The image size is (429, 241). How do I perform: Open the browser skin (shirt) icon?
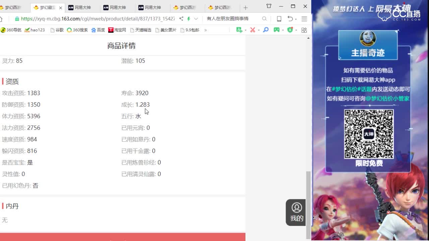point(269,6)
